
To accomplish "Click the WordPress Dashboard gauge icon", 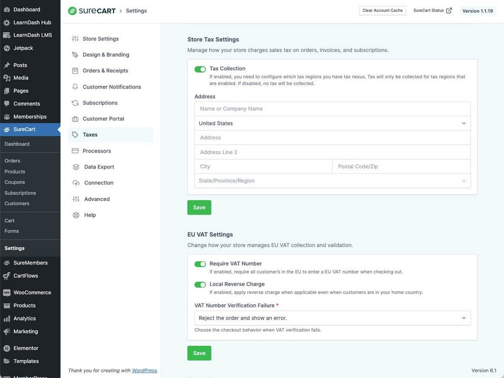I will [x=7, y=10].
